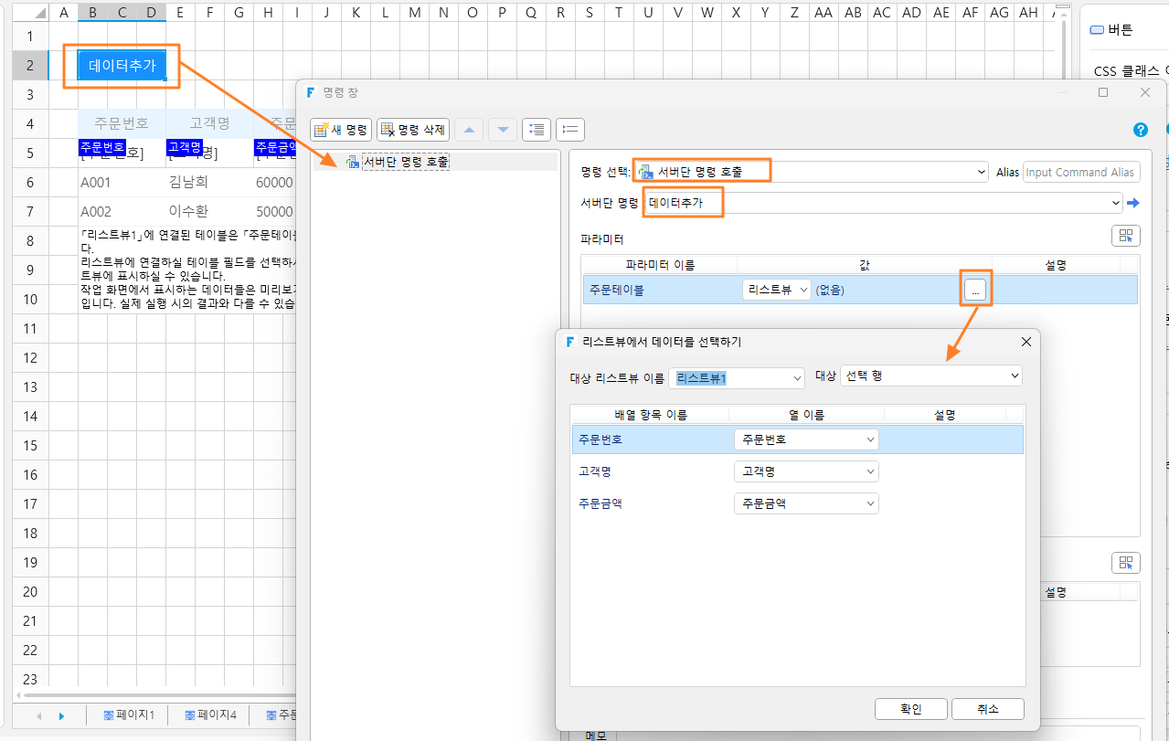The image size is (1169, 741).
Task: Open 주문번호 column name dropdown
Action: pyautogui.click(x=806, y=439)
